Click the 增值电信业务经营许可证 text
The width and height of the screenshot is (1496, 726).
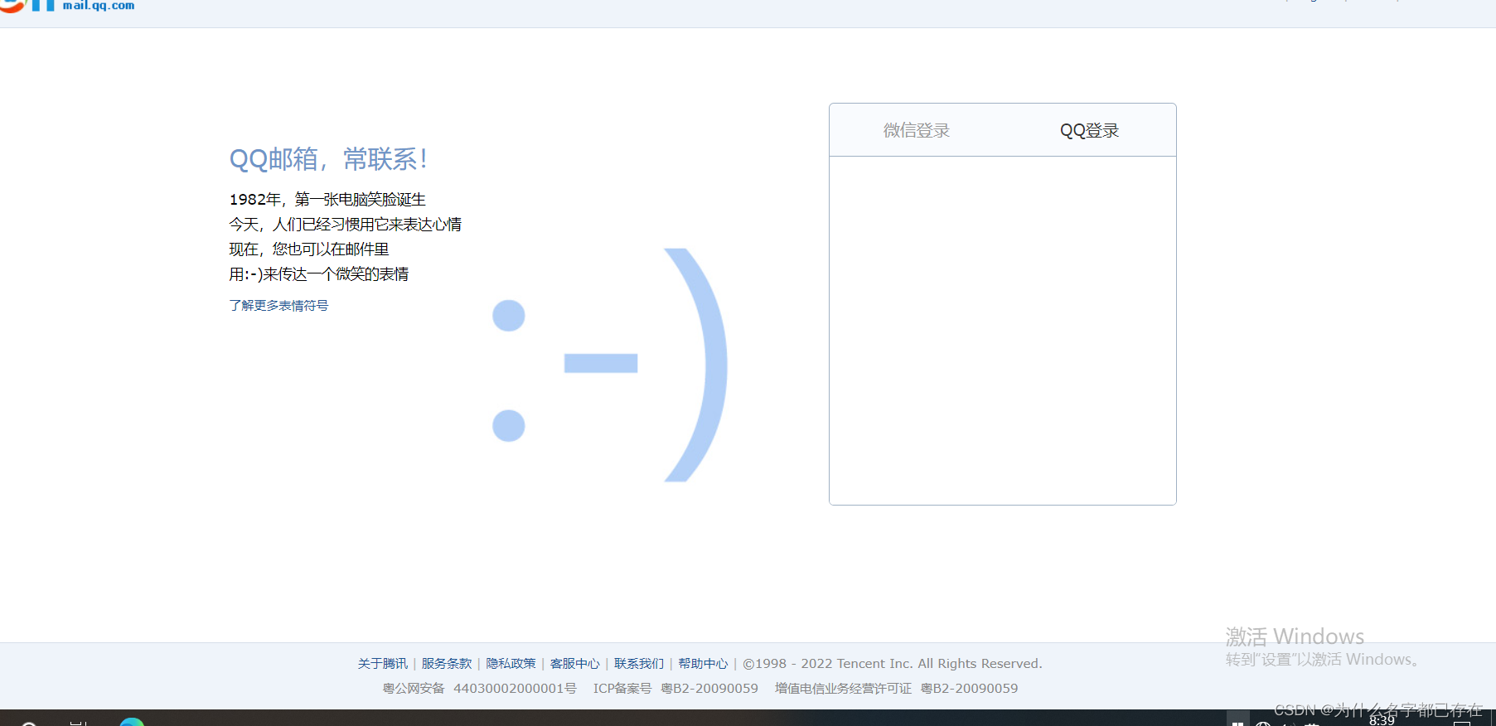[843, 689]
